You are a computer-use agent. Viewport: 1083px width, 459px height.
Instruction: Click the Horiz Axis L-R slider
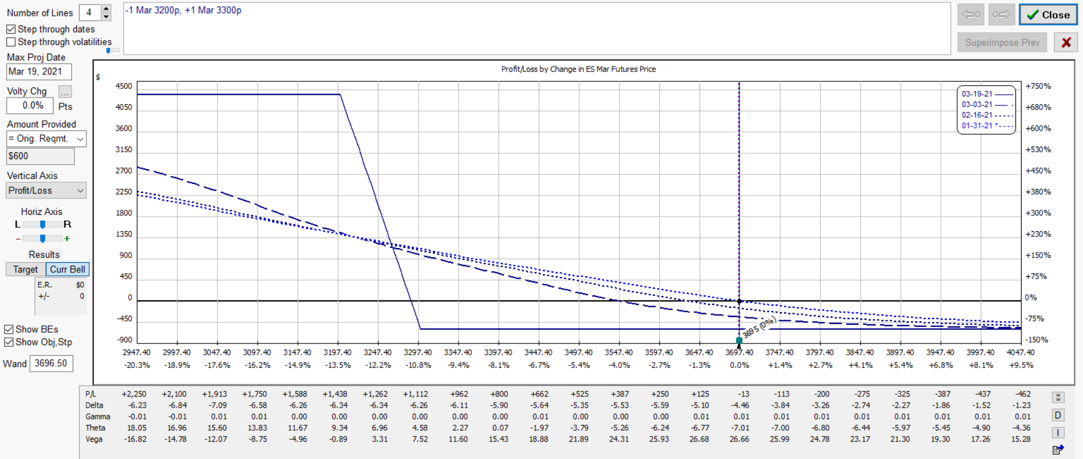[42, 224]
